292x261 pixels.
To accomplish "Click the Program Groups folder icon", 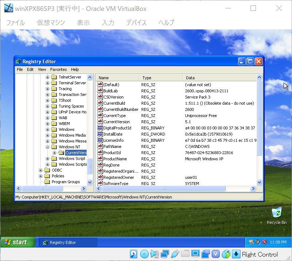I will (x=47, y=182).
